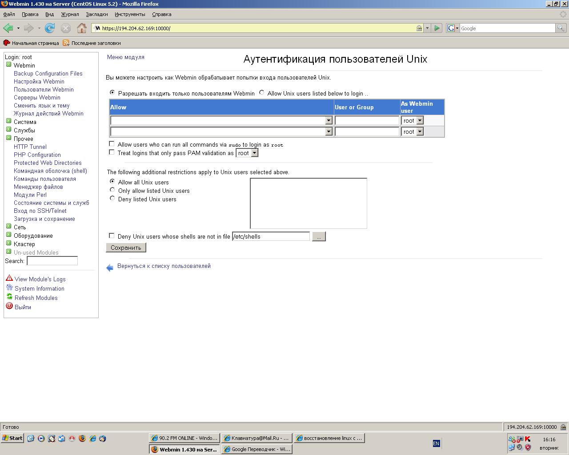
Task: Open the Вид menu
Action: [x=49, y=14]
